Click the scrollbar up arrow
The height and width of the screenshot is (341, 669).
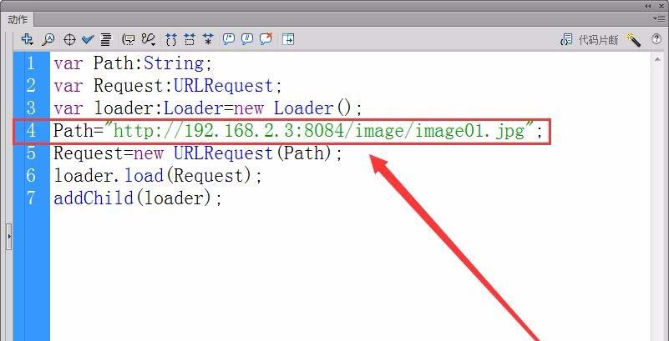tap(657, 60)
